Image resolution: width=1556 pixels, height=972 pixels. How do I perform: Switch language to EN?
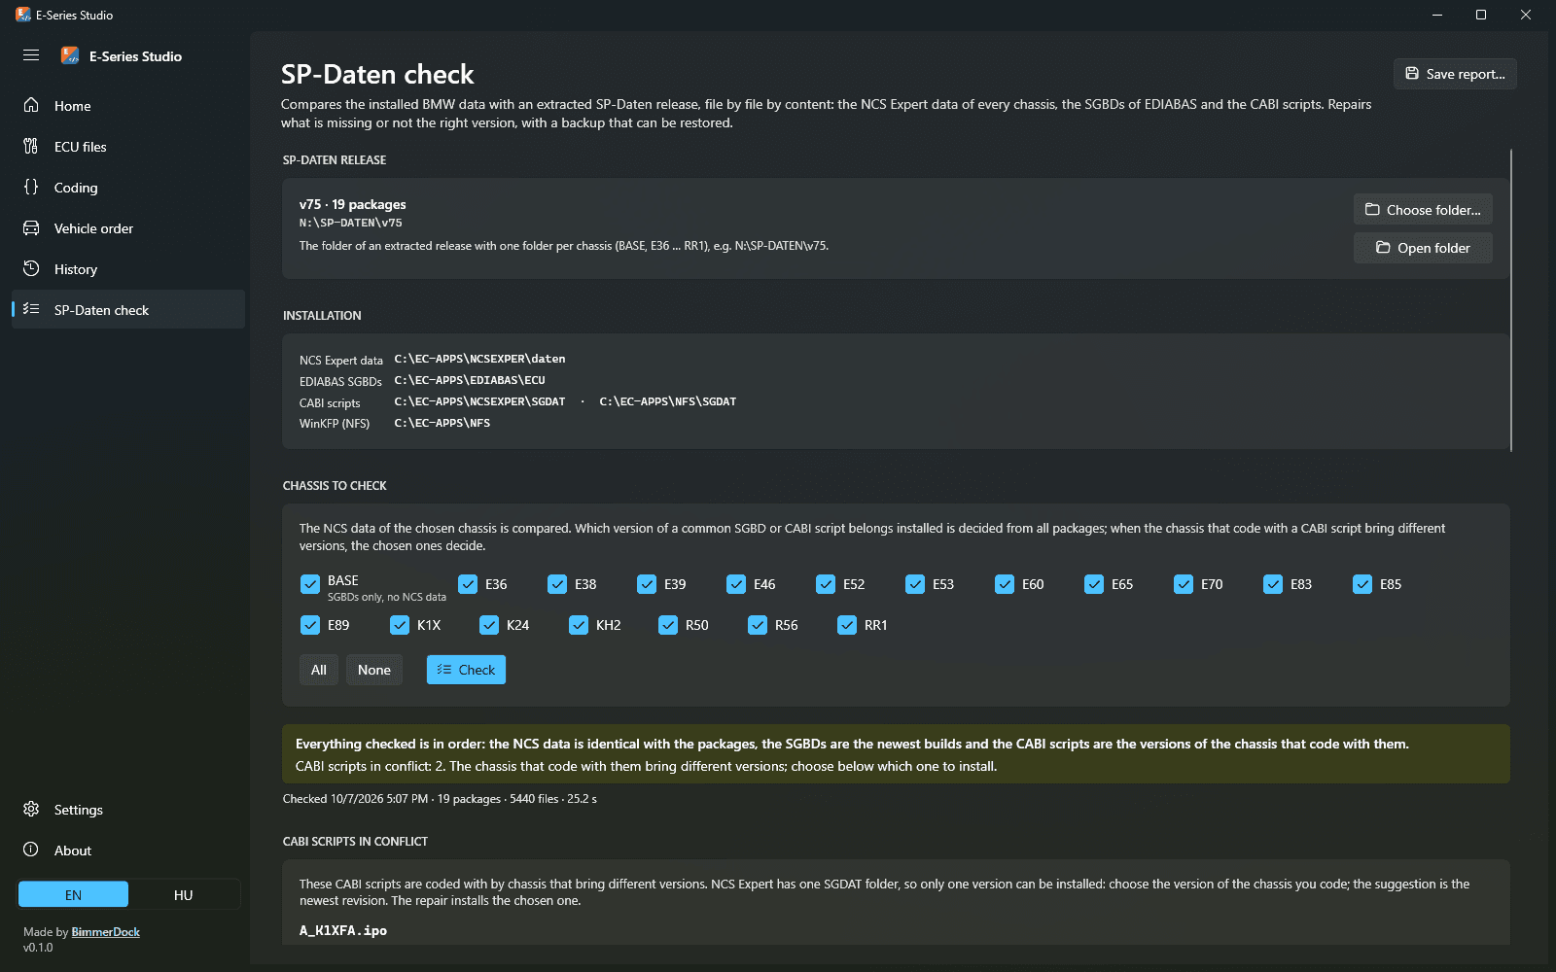tap(74, 894)
